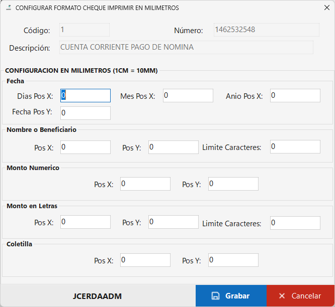Image resolution: width=335 pixels, height=307 pixels.
Task: Click Monto Numerico Pos Y field
Action: [x=233, y=184]
